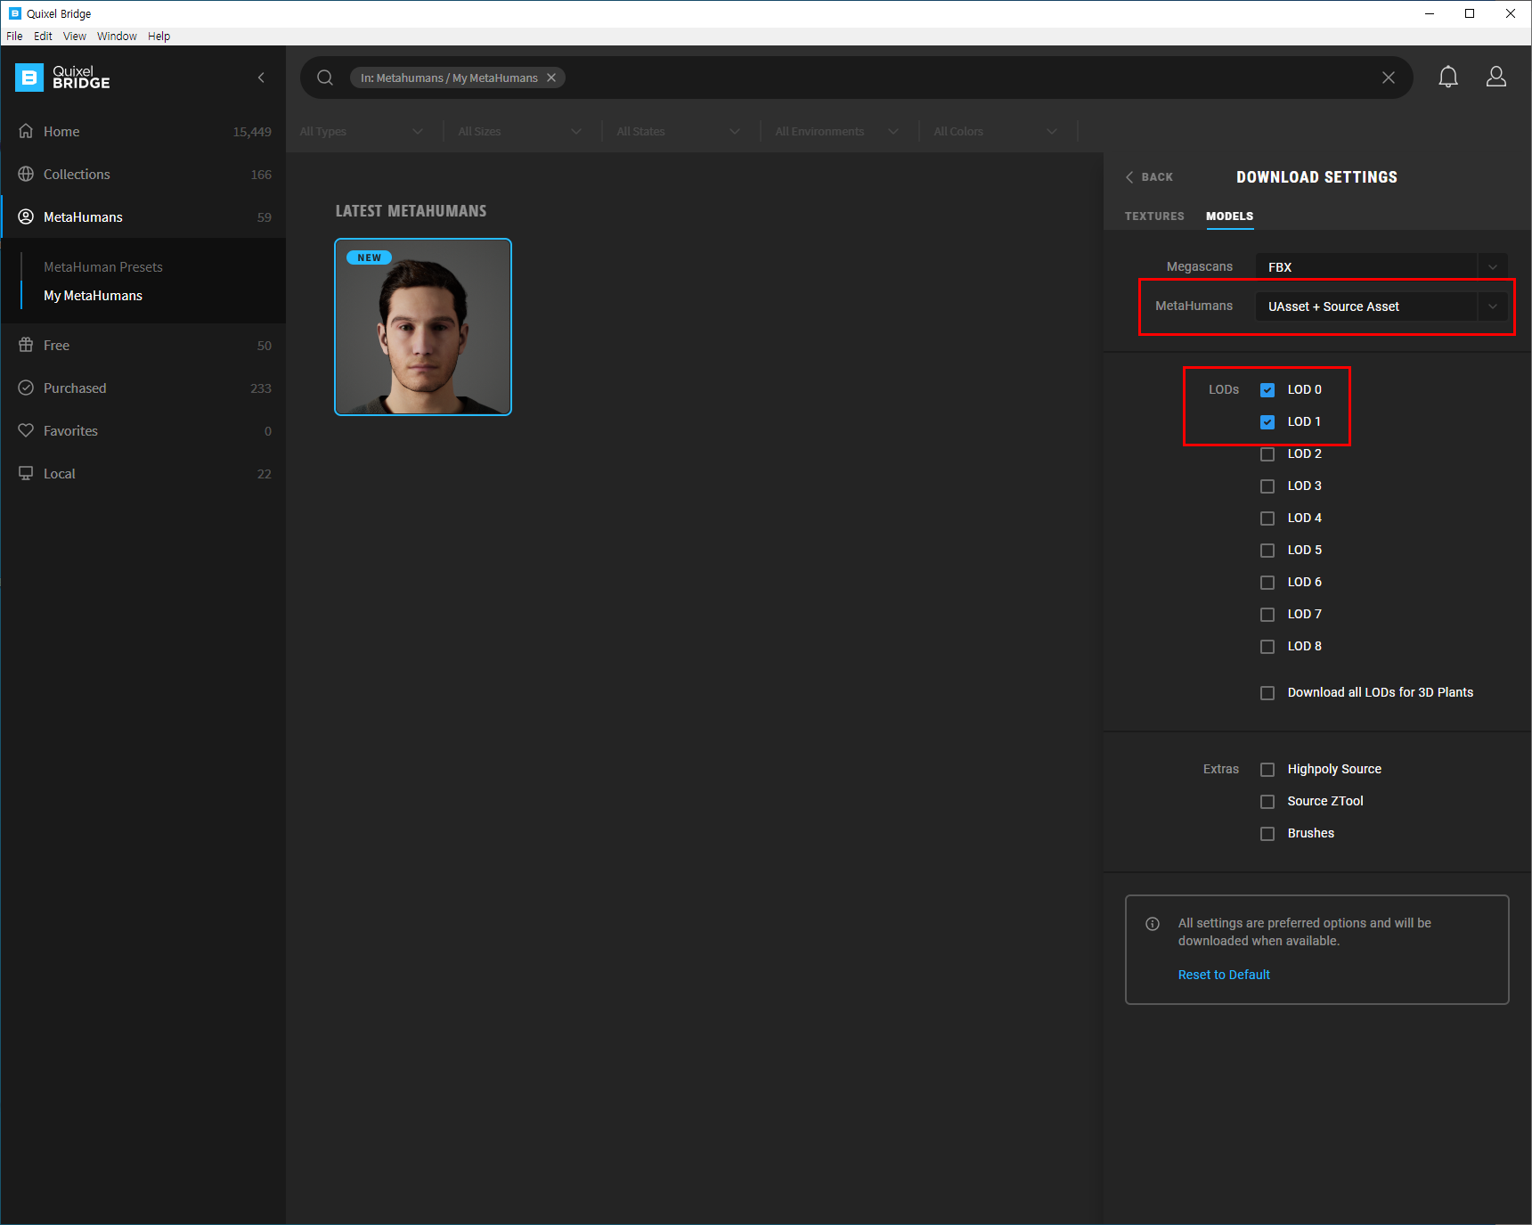Click the Local monitor icon

coord(26,473)
